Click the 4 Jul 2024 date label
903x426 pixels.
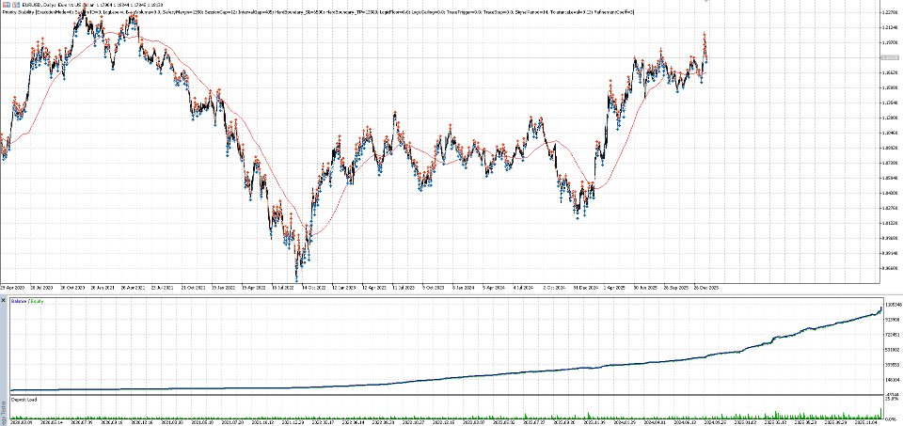pyautogui.click(x=524, y=288)
